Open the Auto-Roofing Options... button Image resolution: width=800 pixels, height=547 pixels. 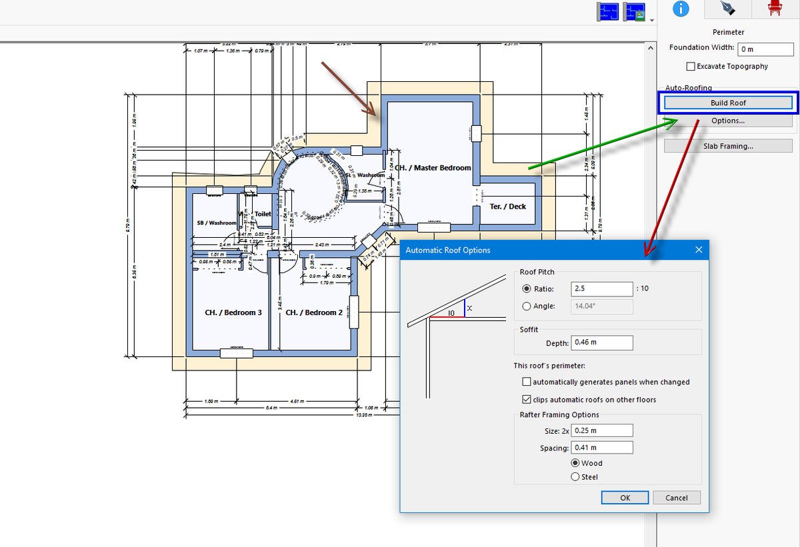[x=728, y=121]
